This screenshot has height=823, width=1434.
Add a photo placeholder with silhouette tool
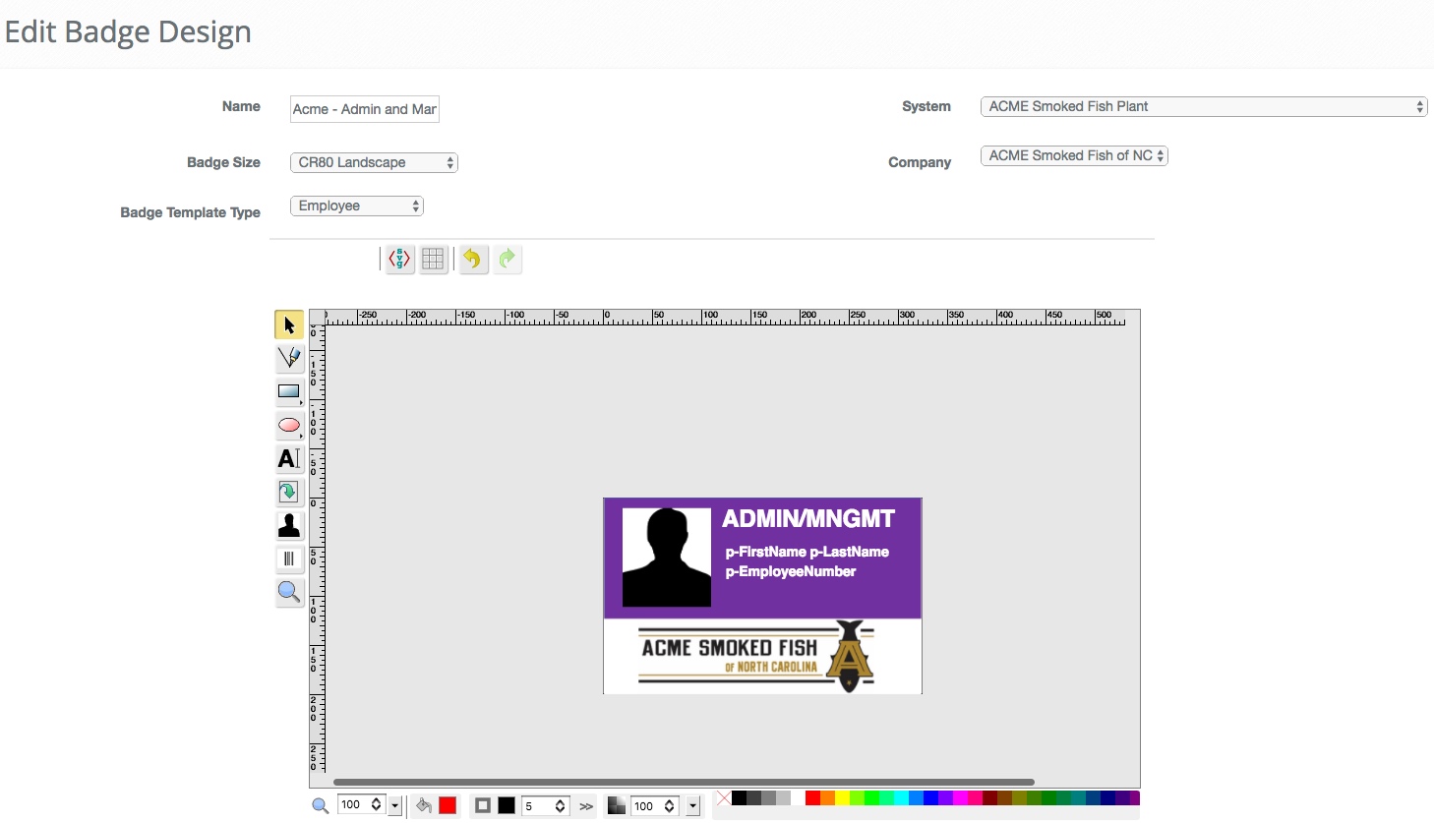[x=289, y=526]
